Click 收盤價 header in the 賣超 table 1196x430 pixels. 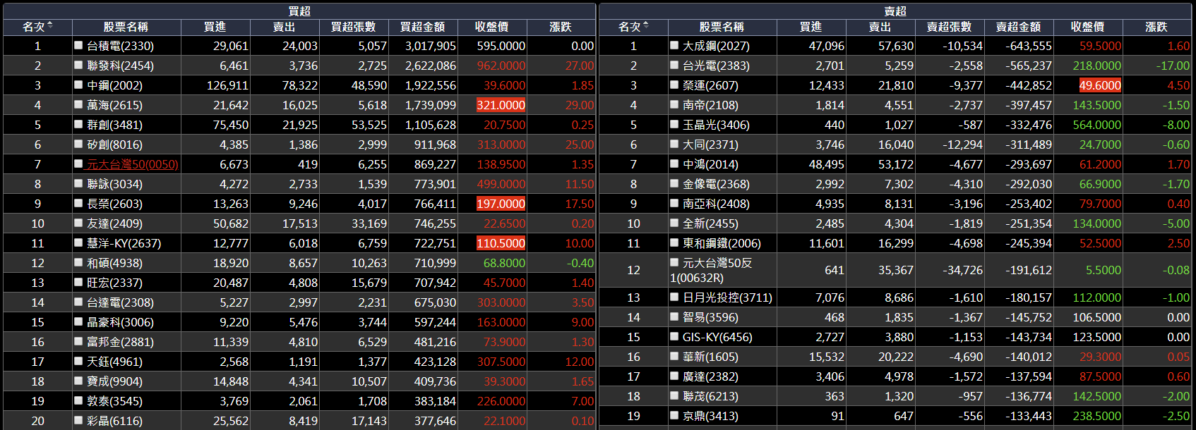tap(1087, 27)
